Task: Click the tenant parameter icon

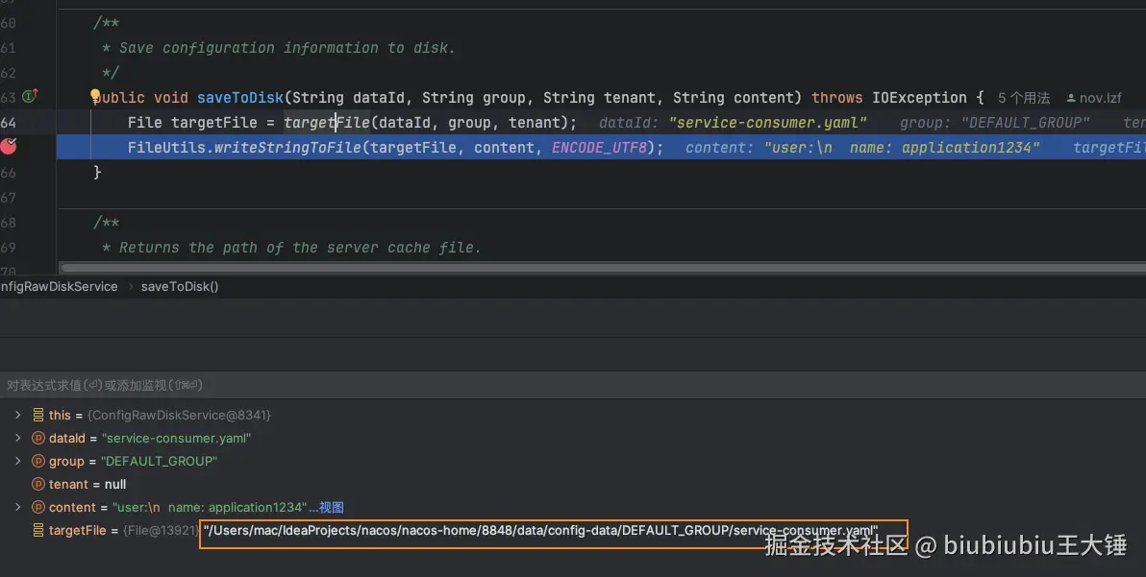Action: (38, 484)
